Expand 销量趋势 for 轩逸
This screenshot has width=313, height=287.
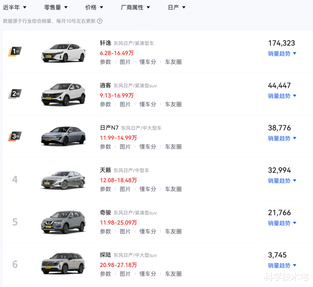(x=282, y=53)
